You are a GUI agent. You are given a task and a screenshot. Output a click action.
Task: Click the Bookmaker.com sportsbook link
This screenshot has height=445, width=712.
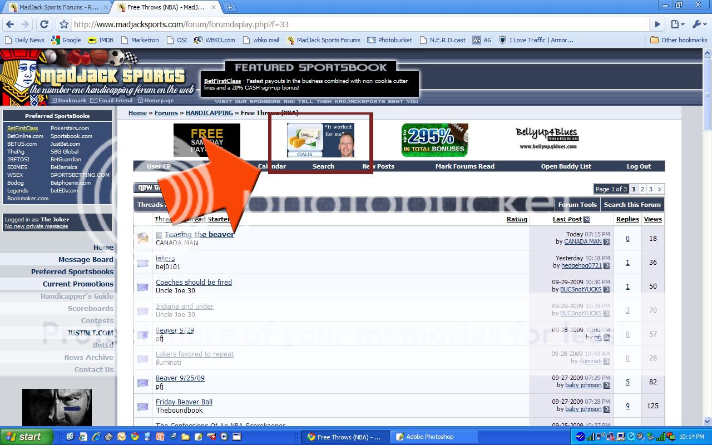coord(27,199)
